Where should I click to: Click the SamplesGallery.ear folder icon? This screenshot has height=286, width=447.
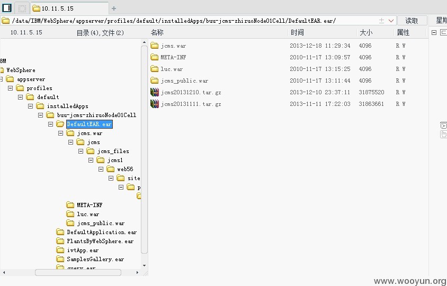click(60, 259)
